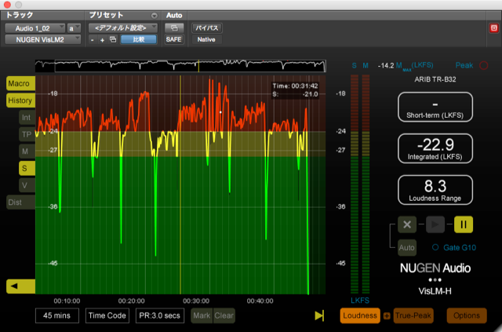Open the Options panel
502x332 pixels.
coord(467,316)
